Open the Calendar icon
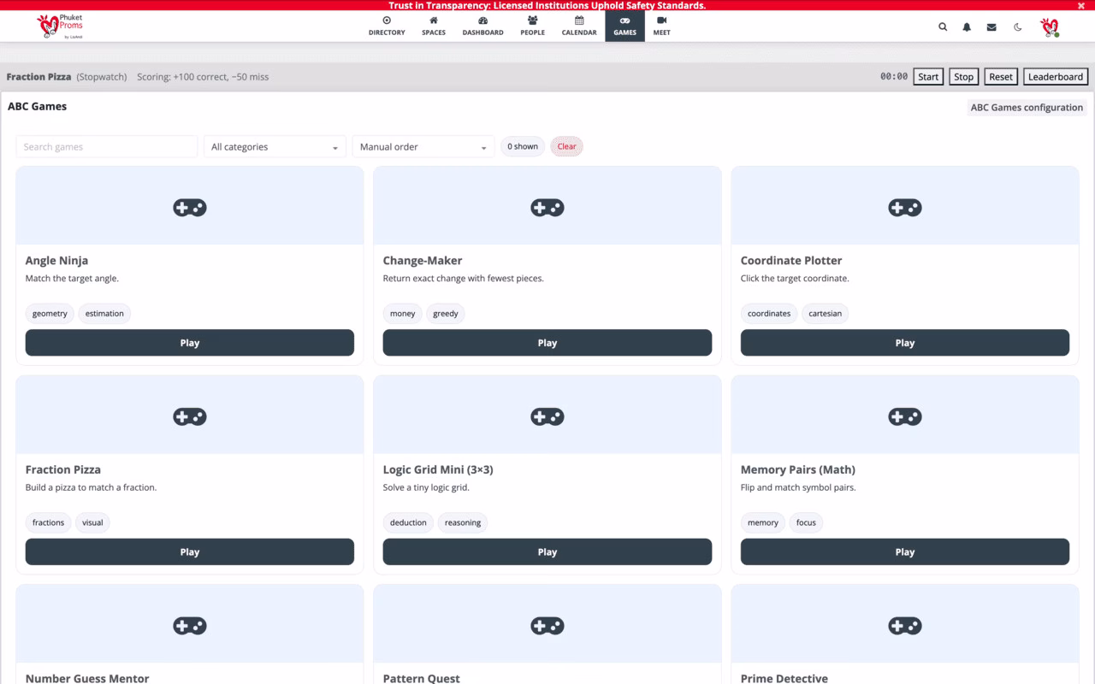The image size is (1095, 684). tap(579, 21)
